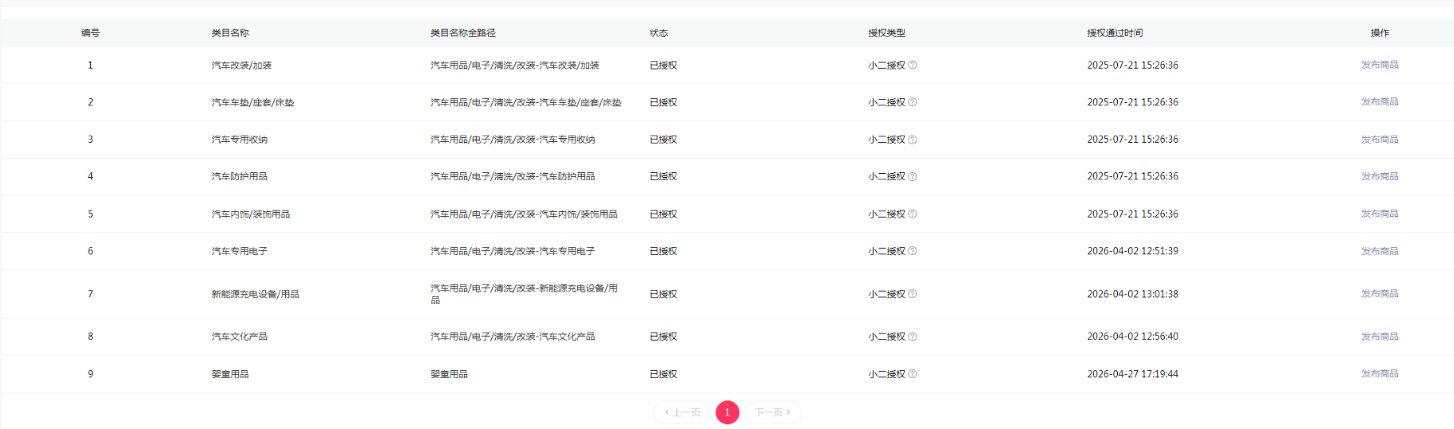Image resolution: width=1454 pixels, height=429 pixels.
Task: Click help icon beside 小二授权 in row 1
Action: pyautogui.click(x=913, y=65)
